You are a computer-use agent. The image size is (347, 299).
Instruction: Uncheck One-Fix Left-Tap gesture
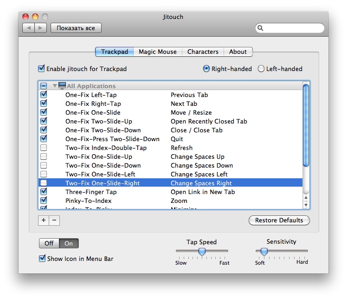44,95
